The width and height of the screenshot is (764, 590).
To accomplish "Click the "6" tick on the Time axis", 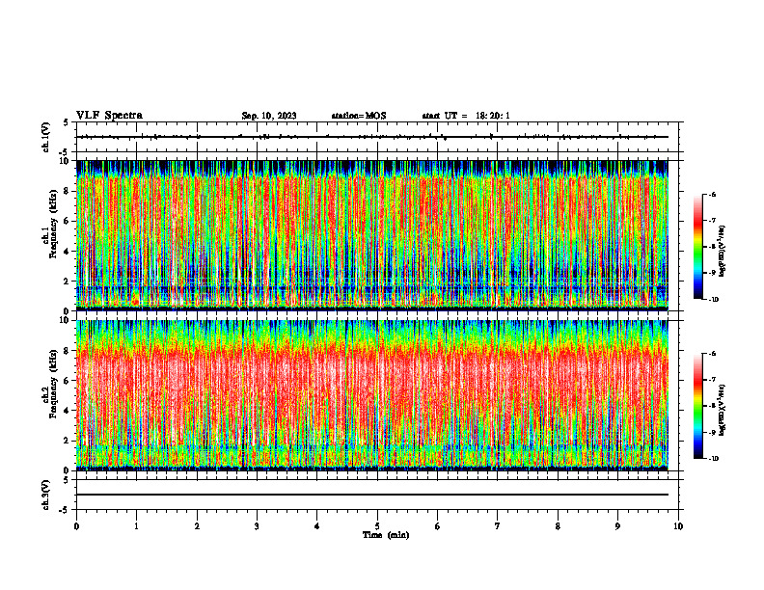I will [438, 526].
